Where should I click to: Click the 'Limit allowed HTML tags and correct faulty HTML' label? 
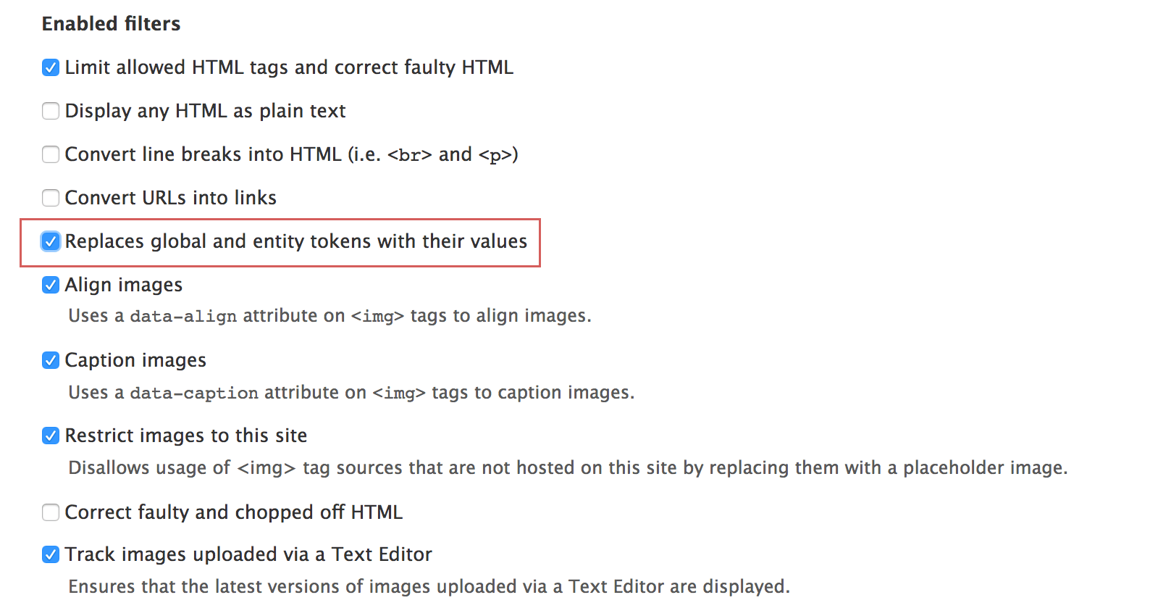coord(289,67)
